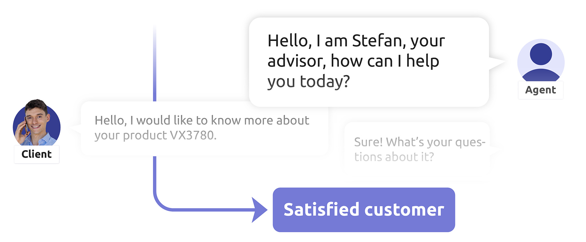Image resolution: width=586 pixels, height=242 pixels.
Task: Click the speech tail of agent's greeting bubble
Action: 497,63
